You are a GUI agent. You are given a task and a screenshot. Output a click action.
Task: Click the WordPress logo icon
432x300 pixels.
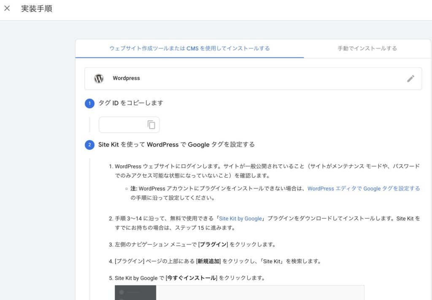click(x=99, y=79)
